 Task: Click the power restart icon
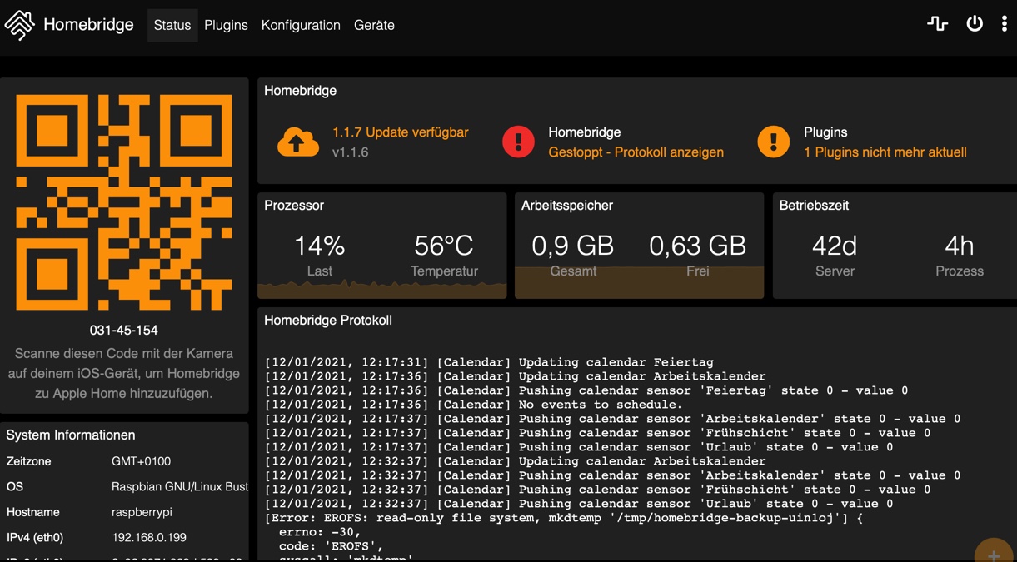click(x=974, y=24)
